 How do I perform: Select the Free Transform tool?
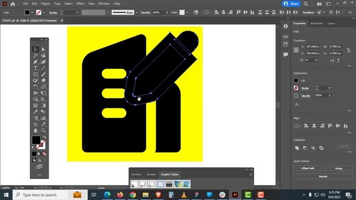pyautogui.click(x=43, y=93)
